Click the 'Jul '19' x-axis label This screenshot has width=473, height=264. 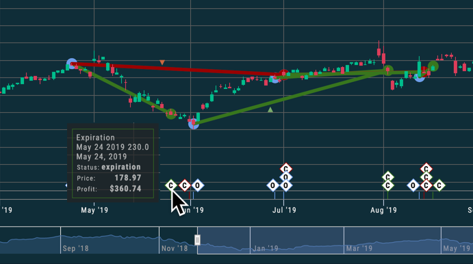coord(284,210)
